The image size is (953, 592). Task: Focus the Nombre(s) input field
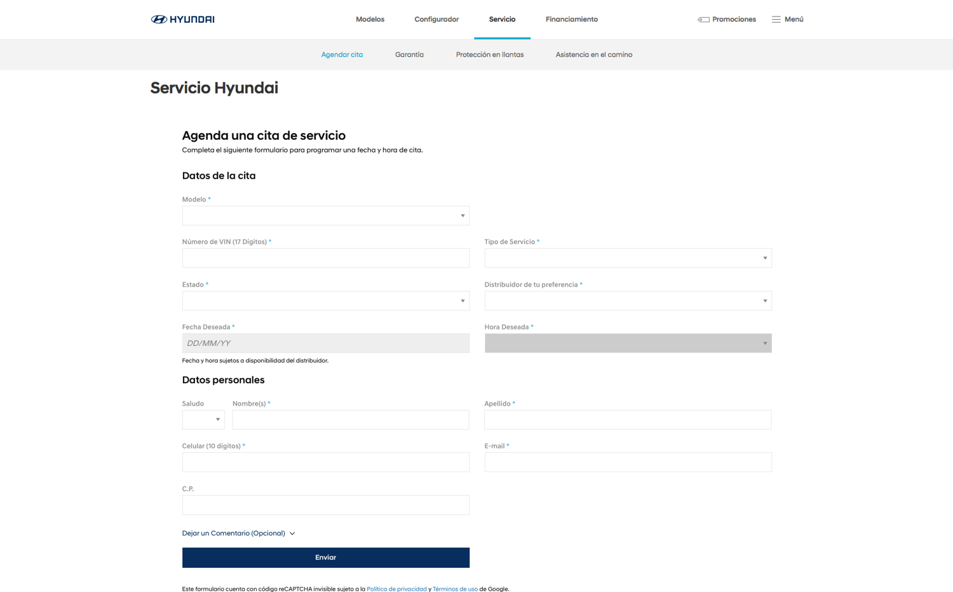click(x=351, y=420)
